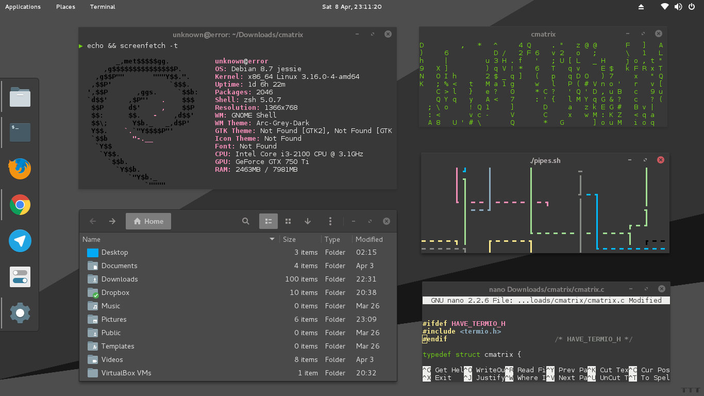Open view options down-arrow in Files
This screenshot has width=704, height=396.
(x=308, y=221)
